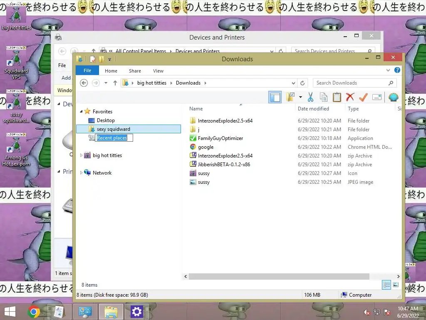Viewport: 426px width, 320px height.
Task: Open the blue File tab in Downloads
Action: tap(87, 70)
